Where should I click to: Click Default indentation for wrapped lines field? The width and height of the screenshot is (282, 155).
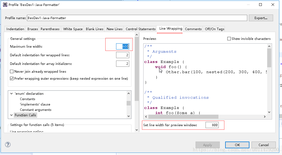[123, 55]
